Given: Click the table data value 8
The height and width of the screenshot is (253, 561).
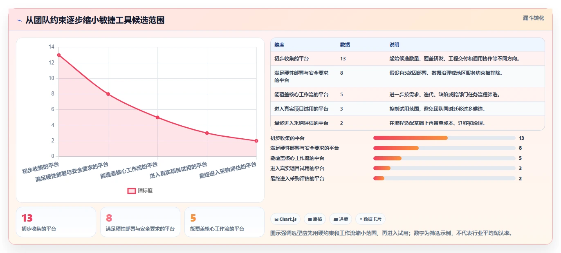Looking at the screenshot, I should coord(342,73).
